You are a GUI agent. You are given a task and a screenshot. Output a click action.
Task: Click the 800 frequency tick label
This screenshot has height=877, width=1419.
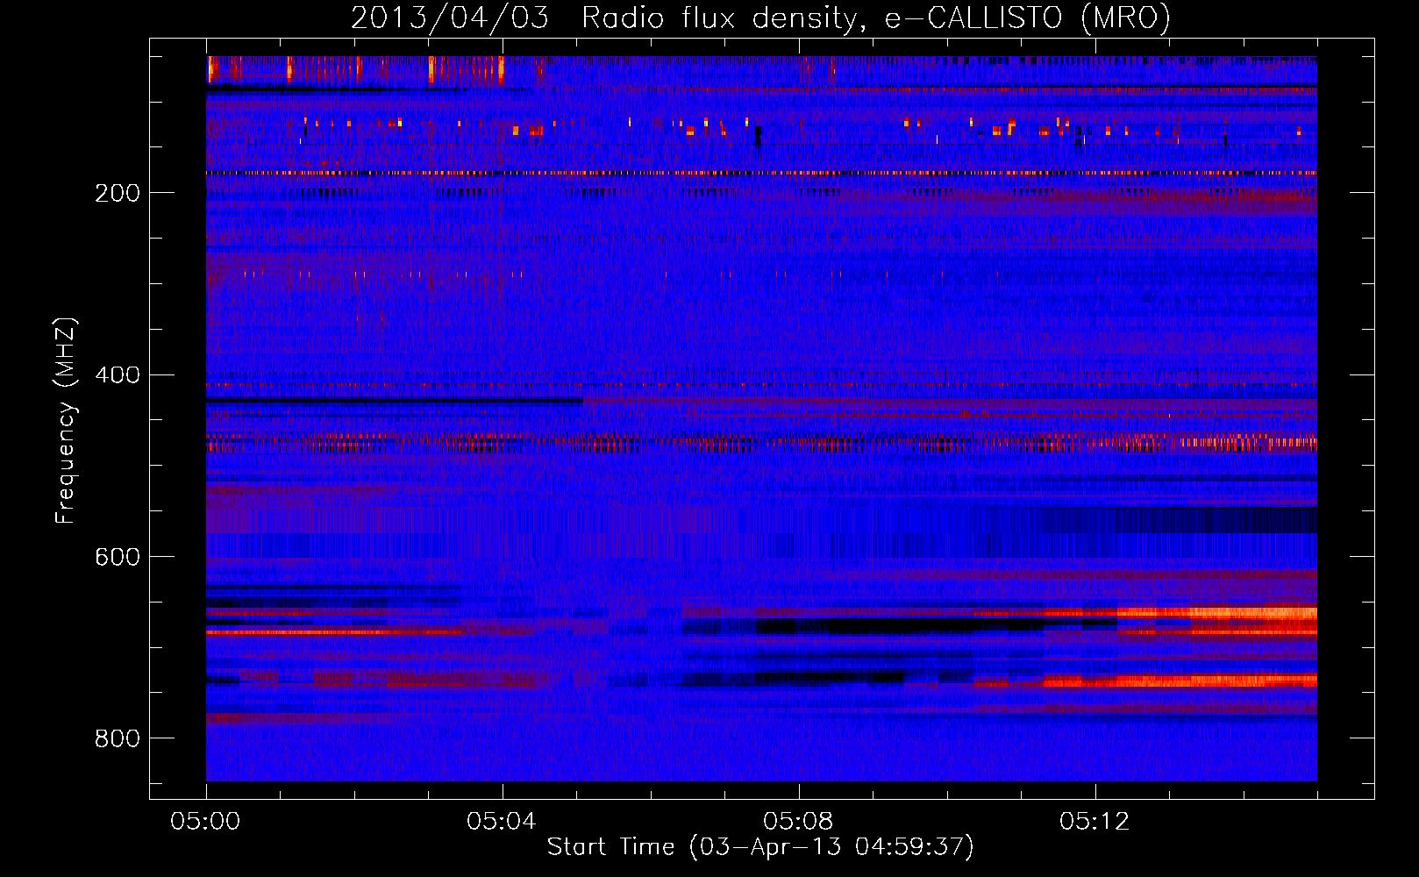(x=118, y=739)
